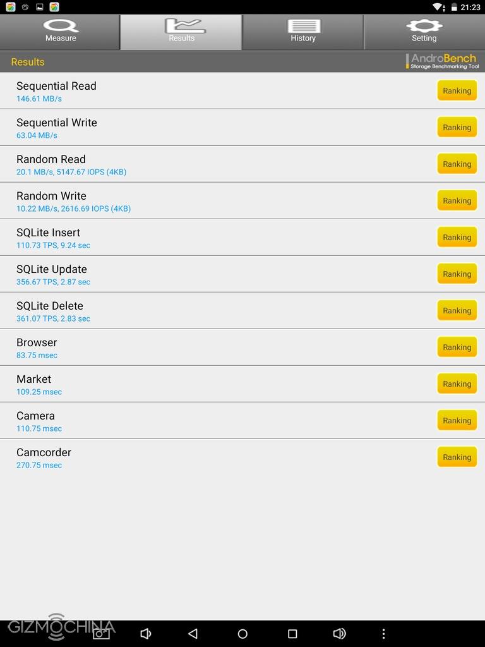This screenshot has height=647, width=485.
Task: Select the Results tab
Action: pyautogui.click(x=181, y=32)
